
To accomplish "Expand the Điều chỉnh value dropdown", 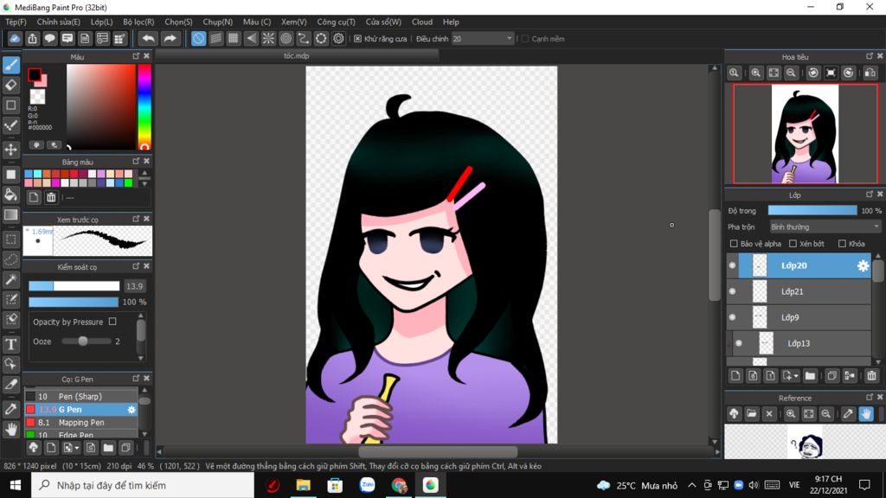I will point(509,38).
